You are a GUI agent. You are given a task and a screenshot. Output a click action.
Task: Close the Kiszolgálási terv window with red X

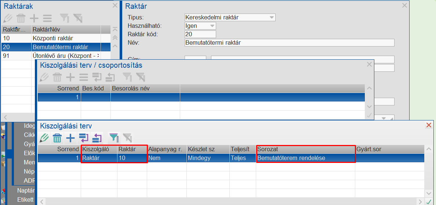click(429, 126)
